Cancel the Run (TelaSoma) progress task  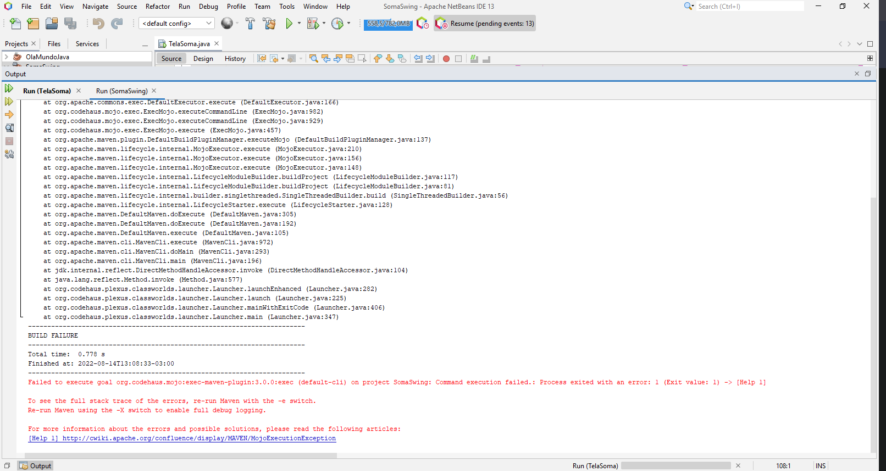click(738, 466)
